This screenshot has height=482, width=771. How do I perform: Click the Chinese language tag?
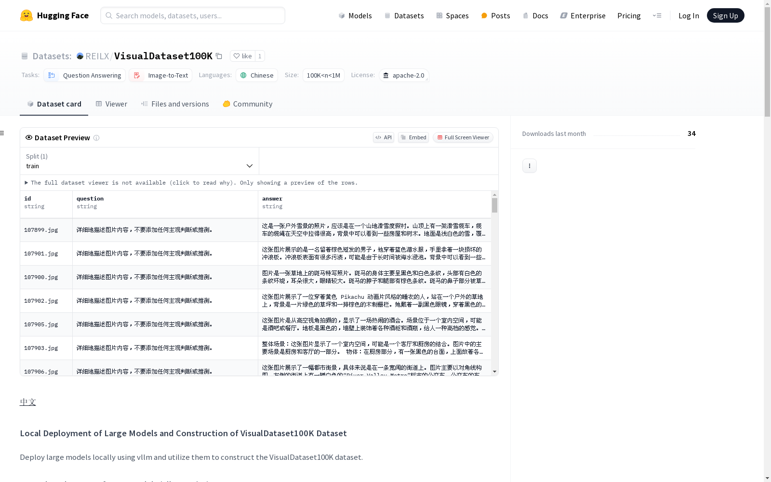(x=257, y=75)
